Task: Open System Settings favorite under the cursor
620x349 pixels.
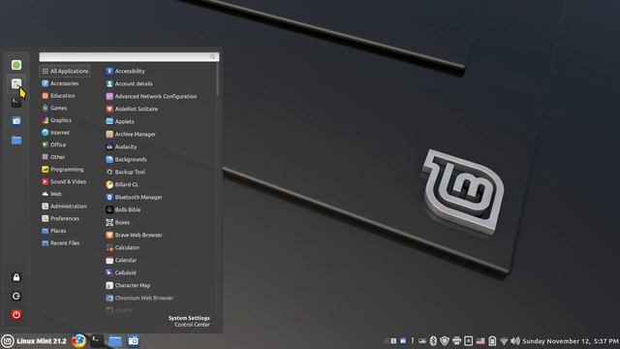Action: [16, 83]
